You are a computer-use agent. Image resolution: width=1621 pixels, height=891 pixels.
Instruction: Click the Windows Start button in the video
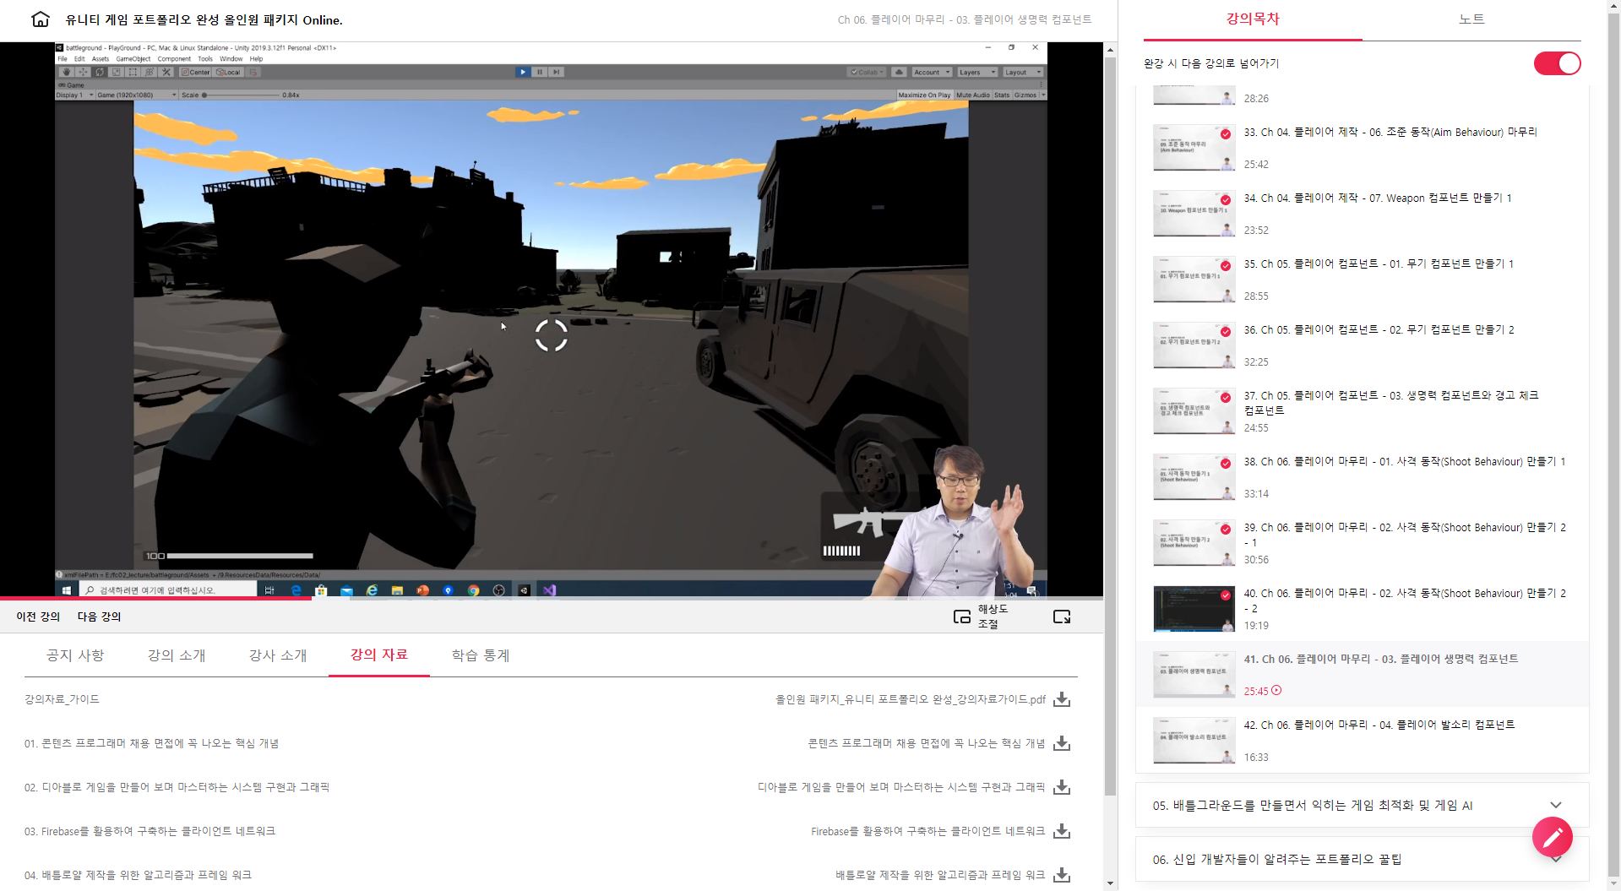pyautogui.click(x=66, y=590)
